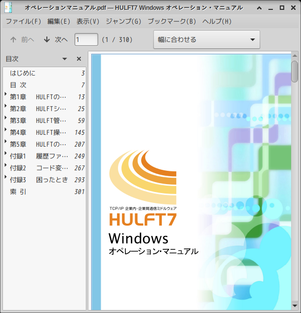
Task: Open the ファイル(F) menu
Action: click(x=23, y=21)
